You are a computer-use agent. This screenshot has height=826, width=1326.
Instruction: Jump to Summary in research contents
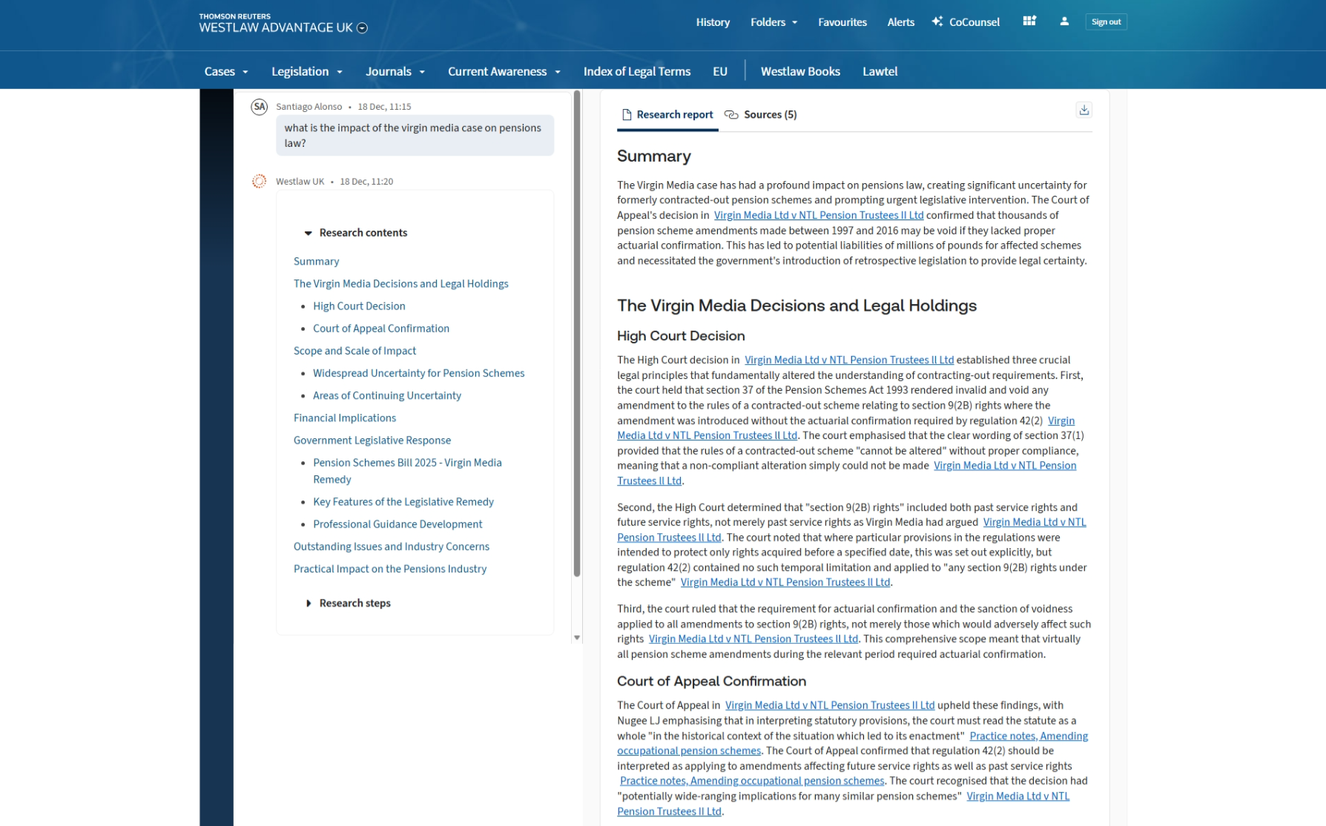pos(316,262)
